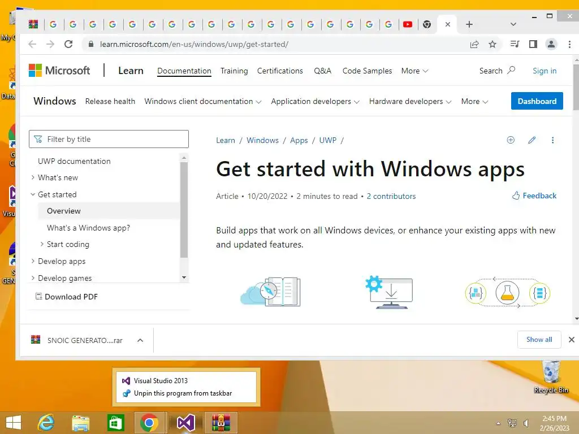Open File Explorer from the taskbar
The image size is (579, 434).
80,423
